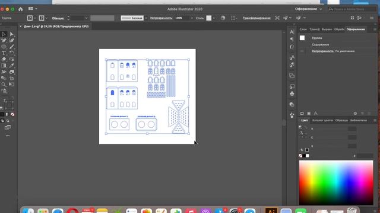Select the Paintbrush tool
The width and height of the screenshot is (380, 213).
click(12, 47)
